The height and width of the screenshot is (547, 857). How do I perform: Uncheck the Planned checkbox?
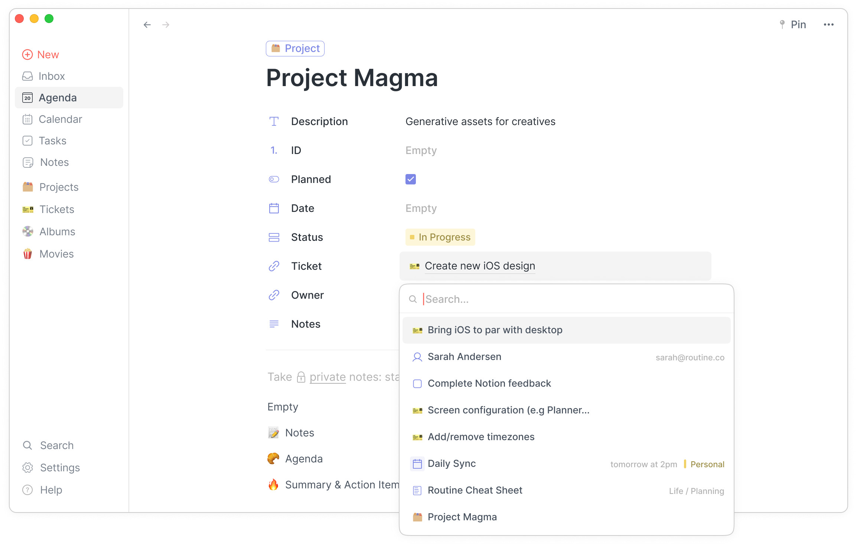(x=411, y=179)
